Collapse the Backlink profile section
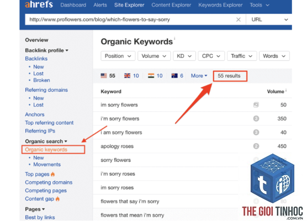 (46, 50)
